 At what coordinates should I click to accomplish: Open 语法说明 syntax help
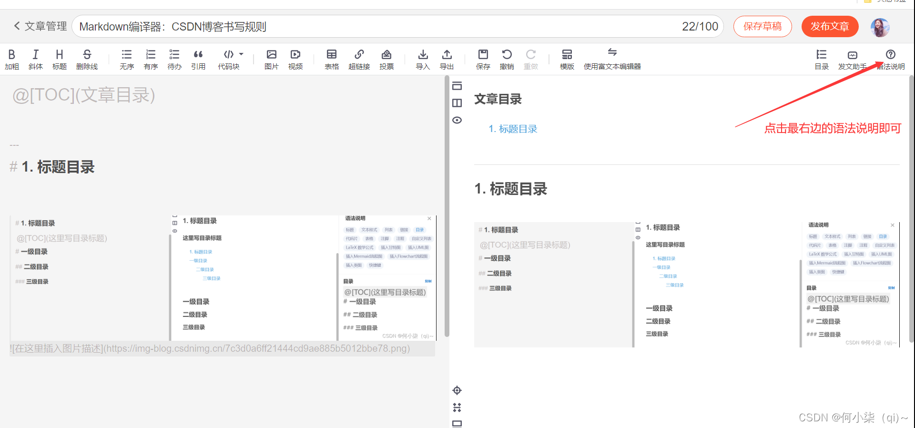[891, 60]
